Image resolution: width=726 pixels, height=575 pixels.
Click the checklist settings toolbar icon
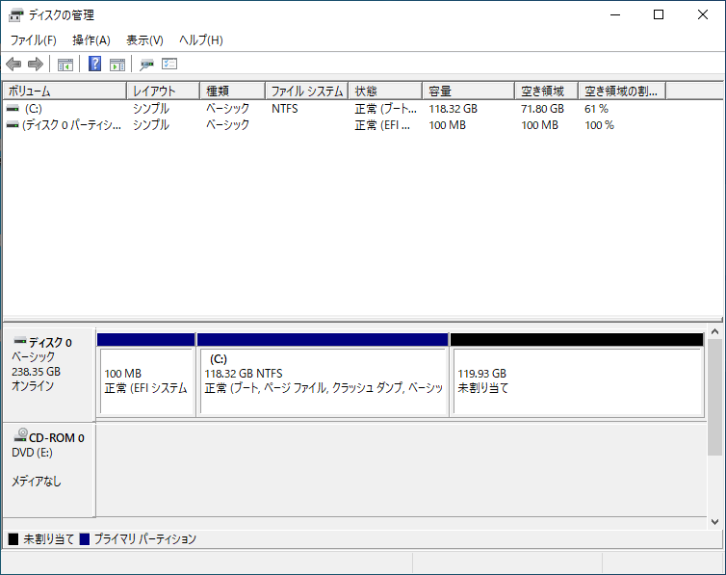[x=170, y=65]
